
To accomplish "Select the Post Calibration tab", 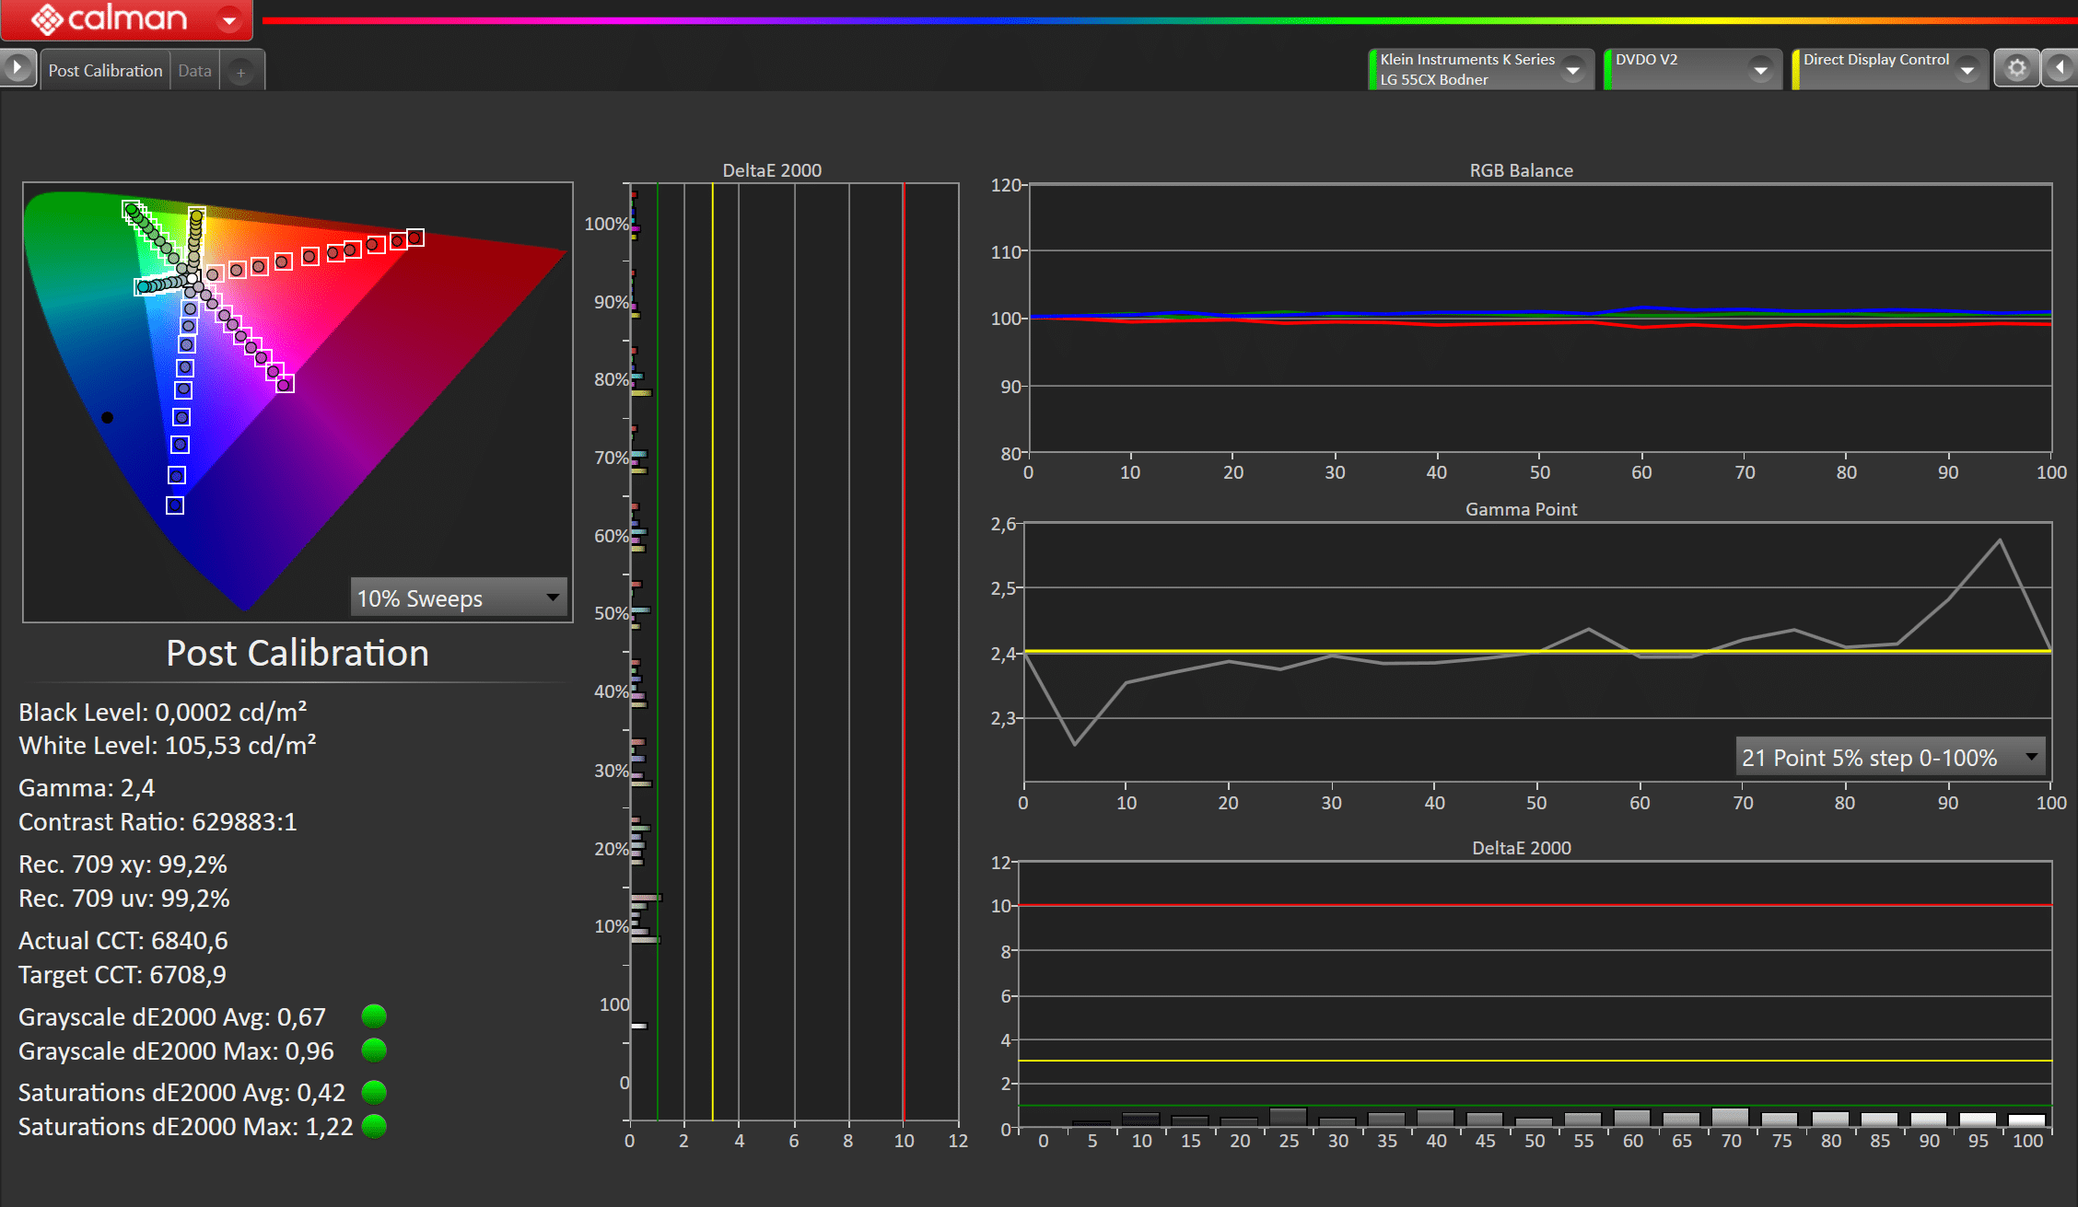I will (x=105, y=71).
